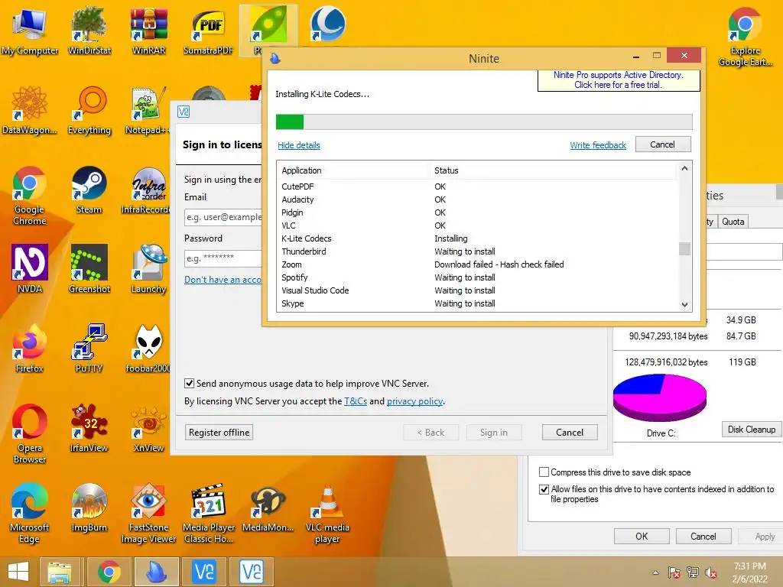Launch IrfanView from the desktop
The image size is (783, 587).
click(x=89, y=428)
